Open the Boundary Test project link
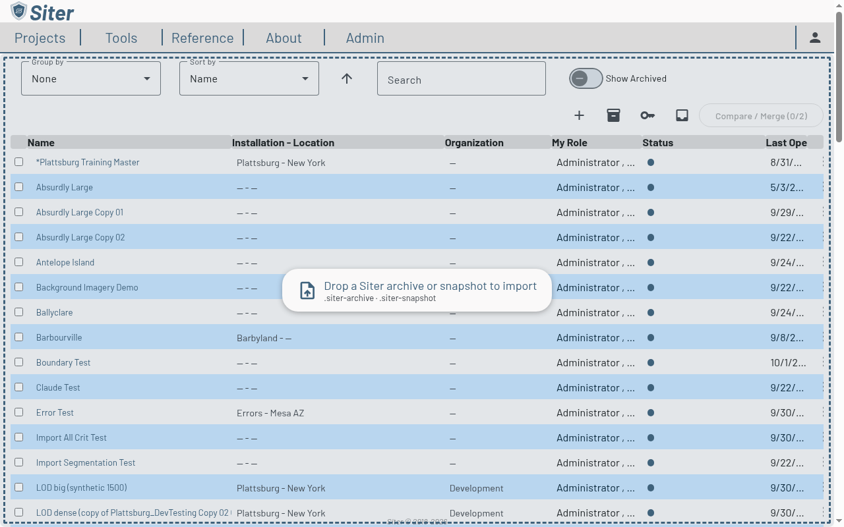844x527 pixels. pos(63,362)
